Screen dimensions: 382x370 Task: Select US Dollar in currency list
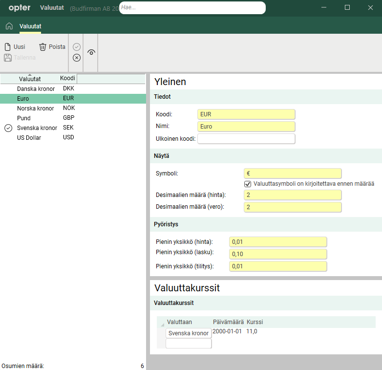coord(29,138)
